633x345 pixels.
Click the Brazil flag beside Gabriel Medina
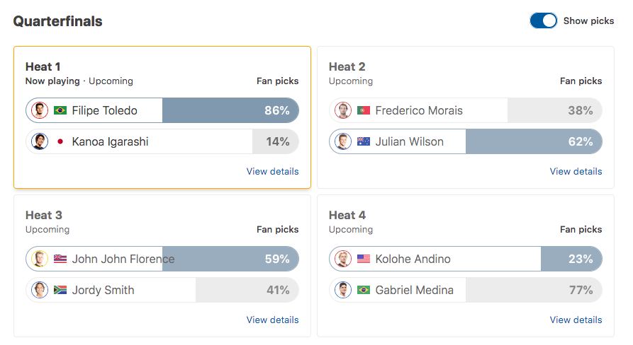364,290
